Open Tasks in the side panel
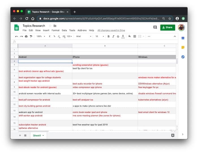This screenshot has width=198, height=153. [x=183, y=57]
